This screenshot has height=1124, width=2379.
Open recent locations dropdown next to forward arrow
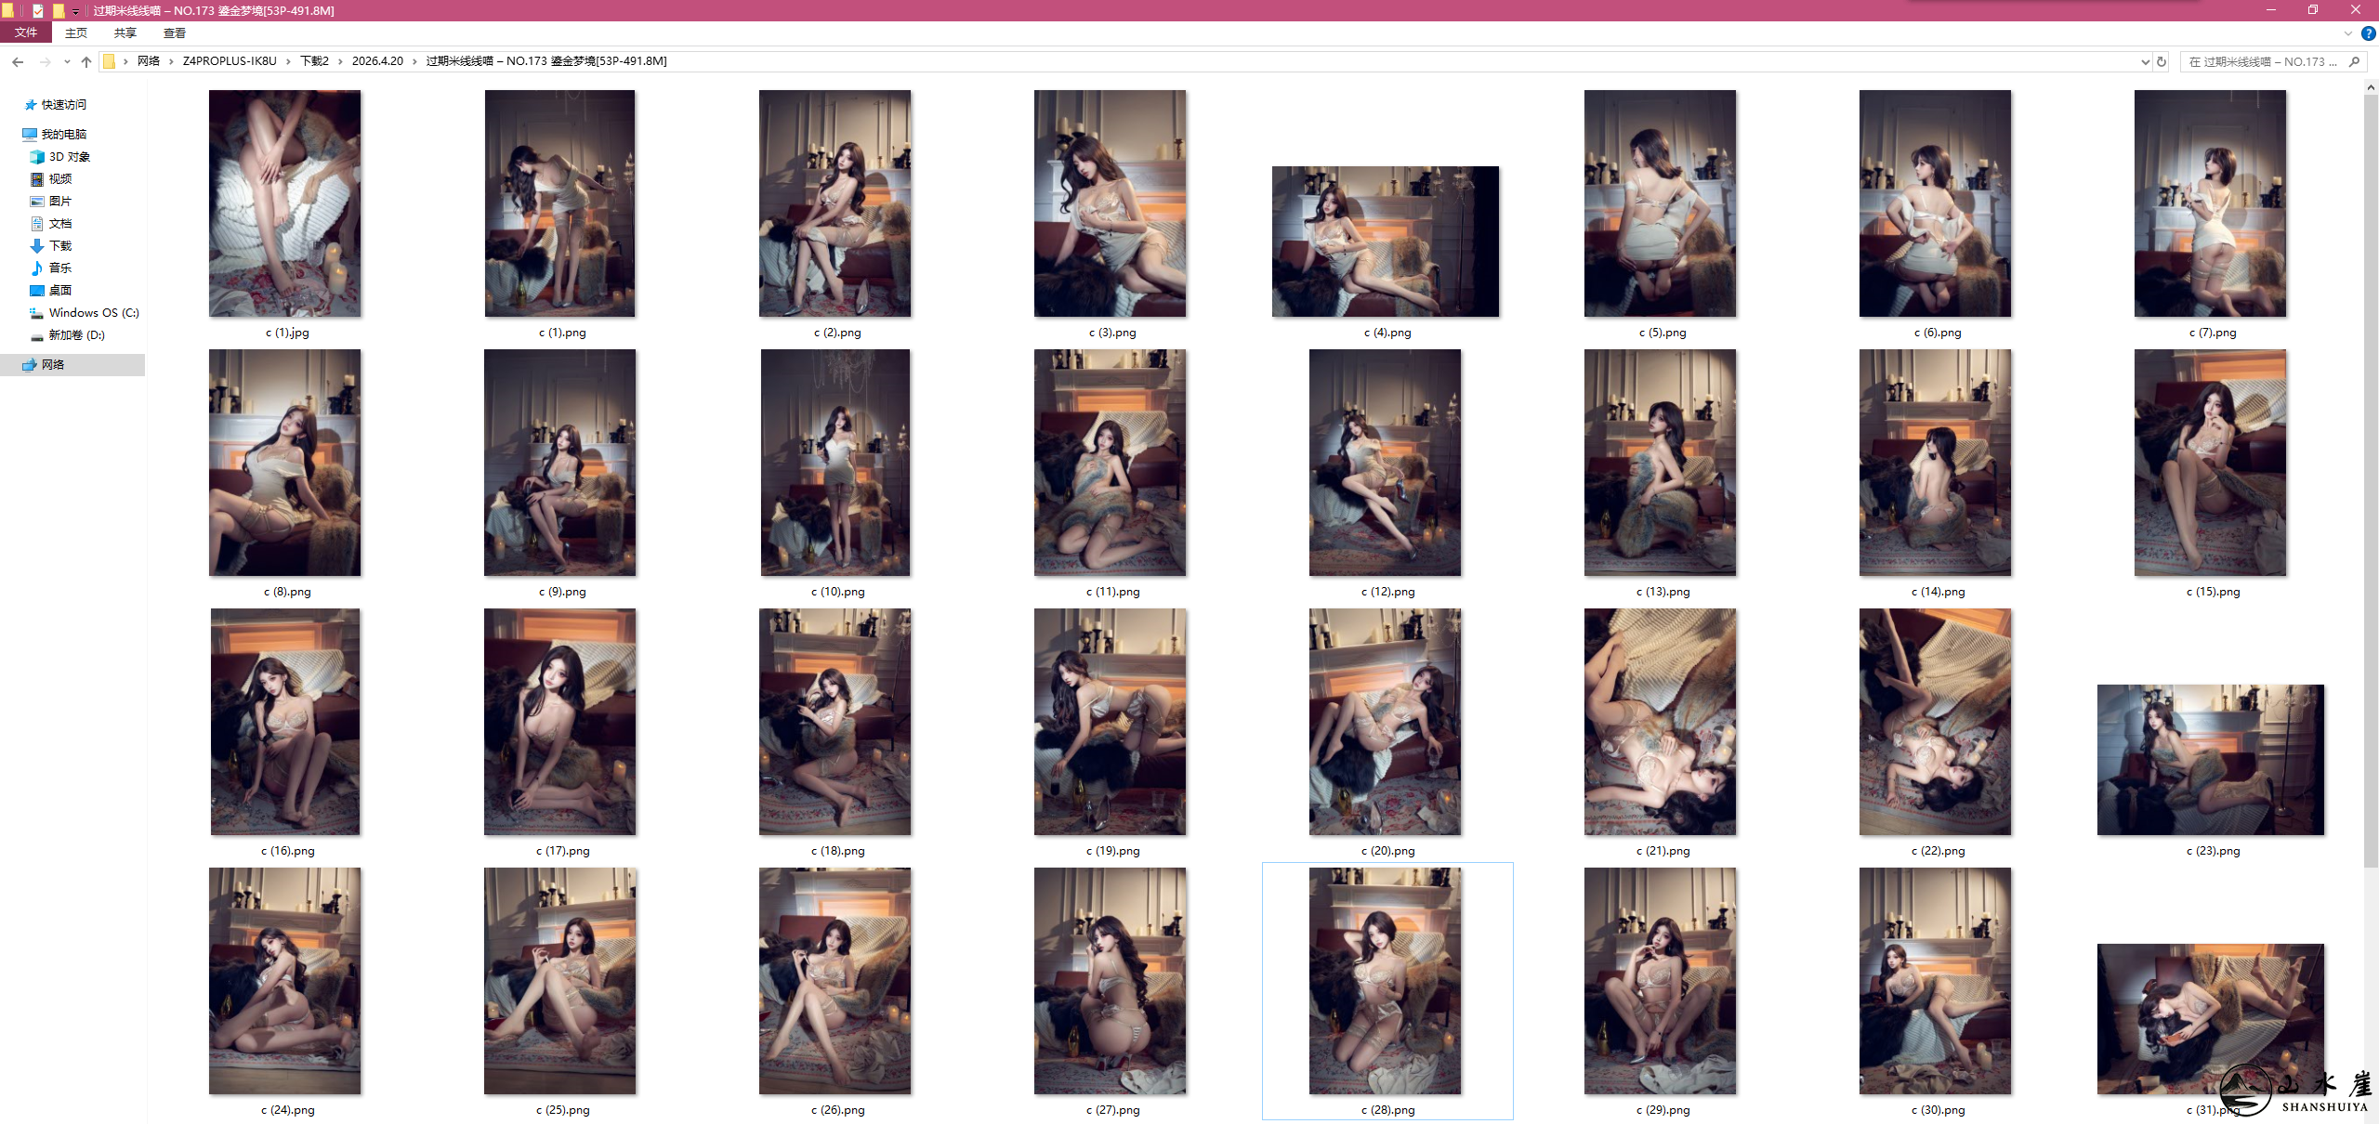66,60
